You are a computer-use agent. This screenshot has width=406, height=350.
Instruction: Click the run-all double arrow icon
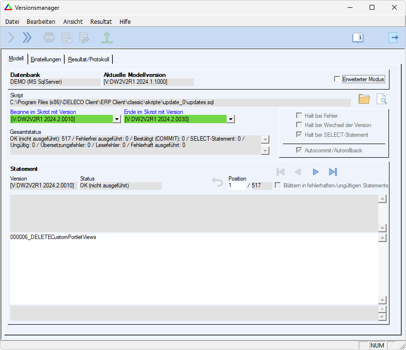[x=27, y=37]
